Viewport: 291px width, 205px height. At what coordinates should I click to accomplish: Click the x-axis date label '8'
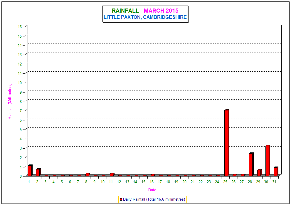86,182
